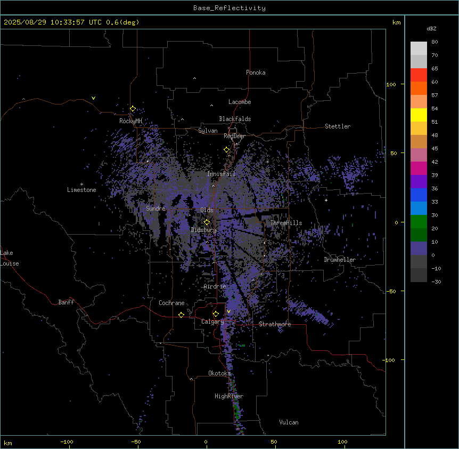Click the Strathmore label

[x=275, y=324]
